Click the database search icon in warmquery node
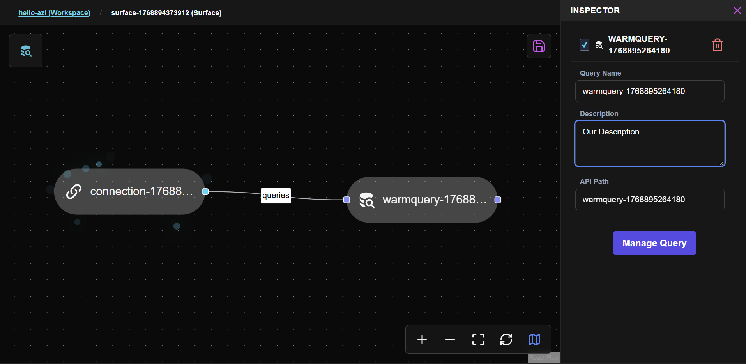The height and width of the screenshot is (364, 746). [367, 200]
